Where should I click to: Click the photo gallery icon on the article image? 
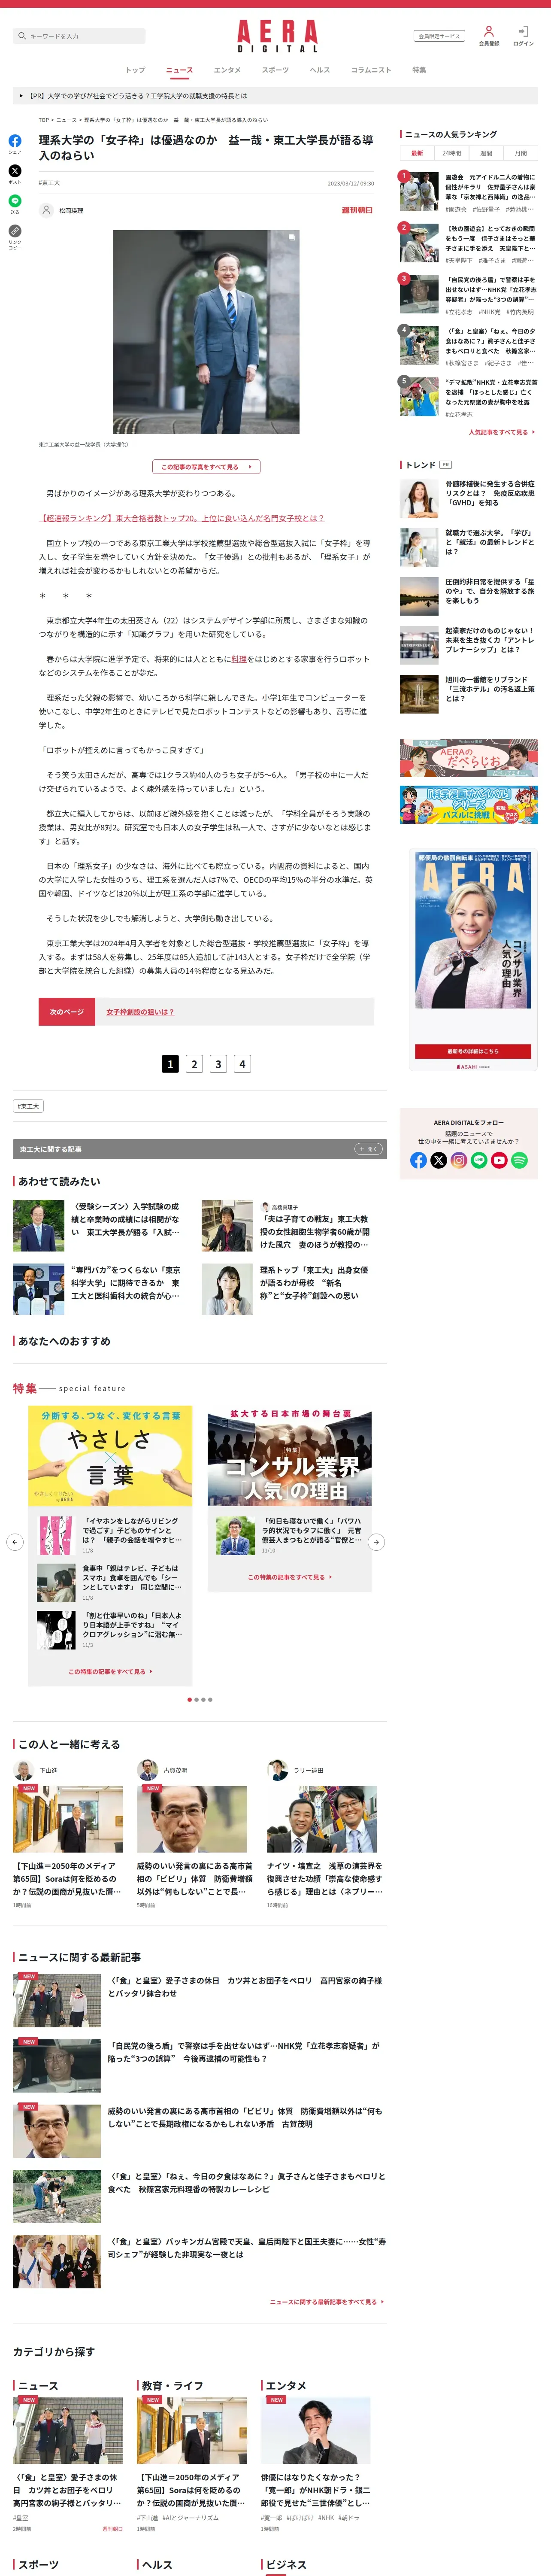pyautogui.click(x=291, y=238)
